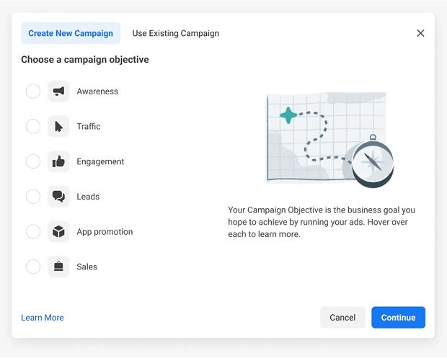Image resolution: width=447 pixels, height=358 pixels.
Task: Click the Sales shopping bag icon
Action: (x=58, y=267)
